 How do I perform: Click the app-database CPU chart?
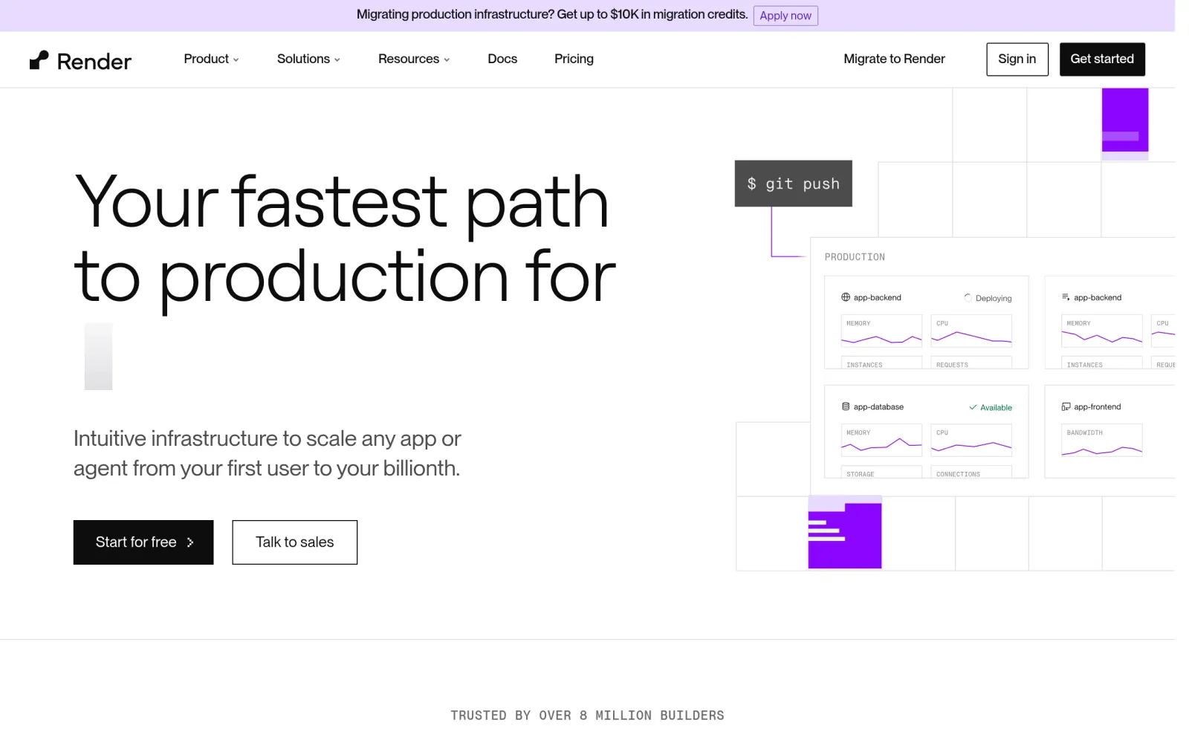click(971, 440)
